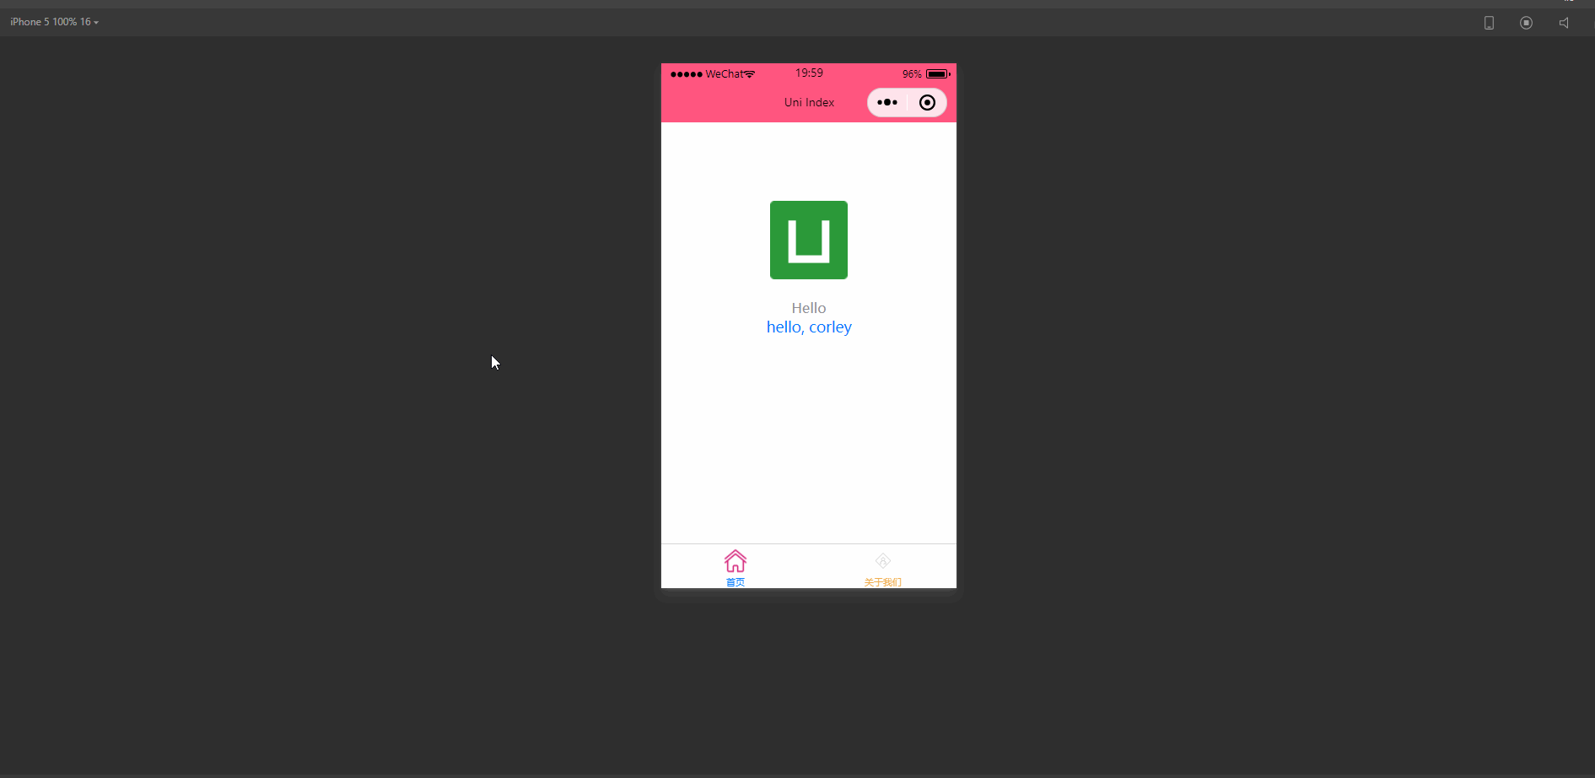The image size is (1595, 778).
Task: Toggle to the 首页 tab
Action: (x=735, y=567)
